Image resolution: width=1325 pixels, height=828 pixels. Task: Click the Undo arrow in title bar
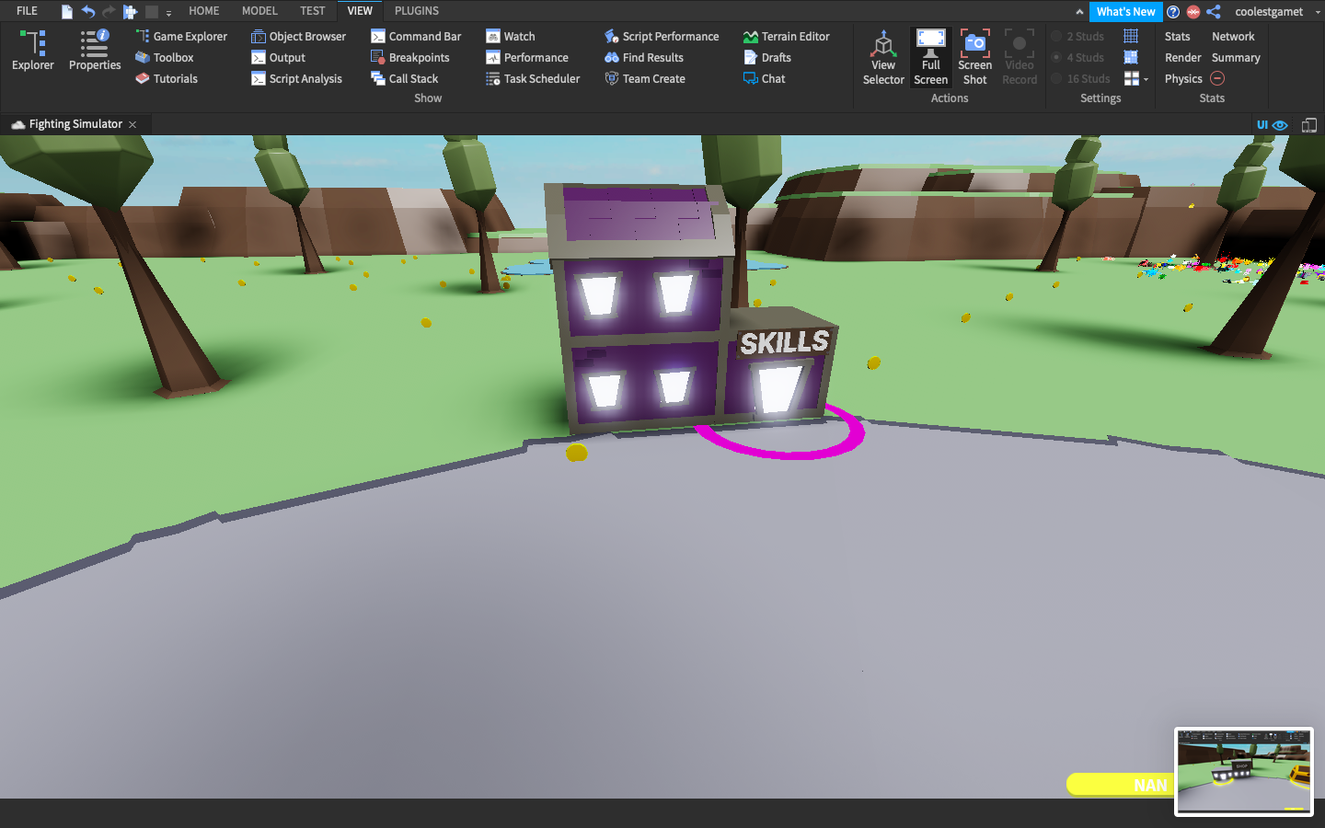click(x=88, y=11)
